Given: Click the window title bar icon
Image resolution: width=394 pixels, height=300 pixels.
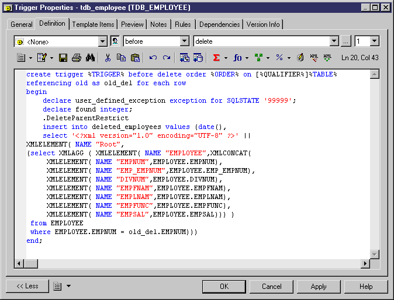Looking at the screenshot, I should pyautogui.click(x=8, y=8).
